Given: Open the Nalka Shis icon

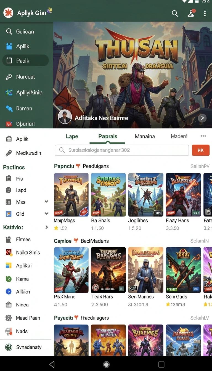Looking at the screenshot, I should [9, 252].
